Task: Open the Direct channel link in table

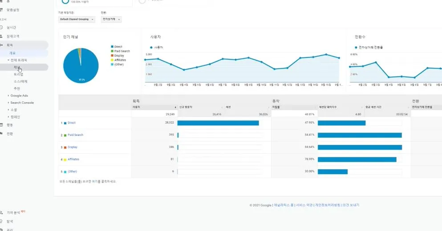Action: point(72,123)
